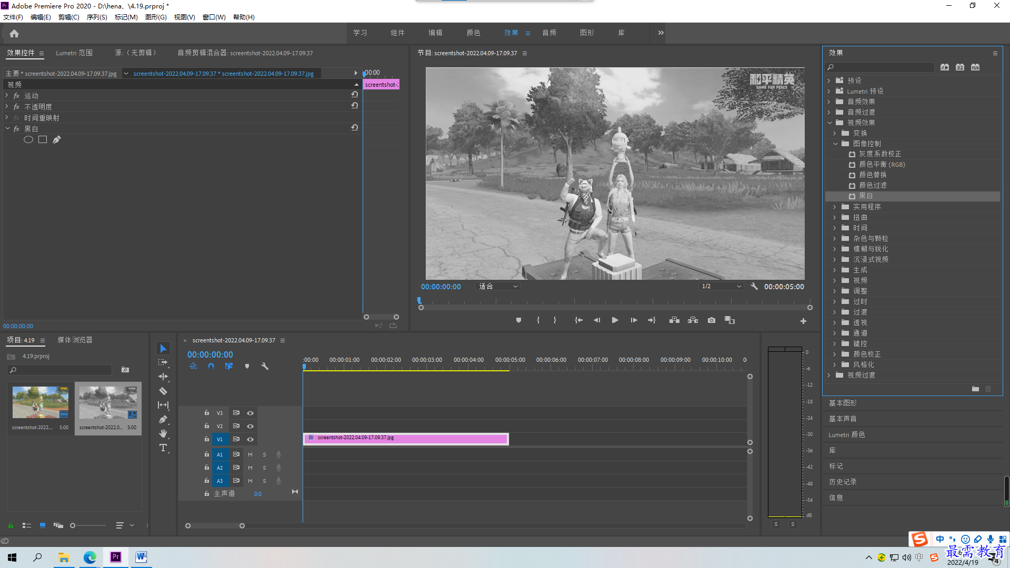Select the Hand tool

pyautogui.click(x=163, y=433)
